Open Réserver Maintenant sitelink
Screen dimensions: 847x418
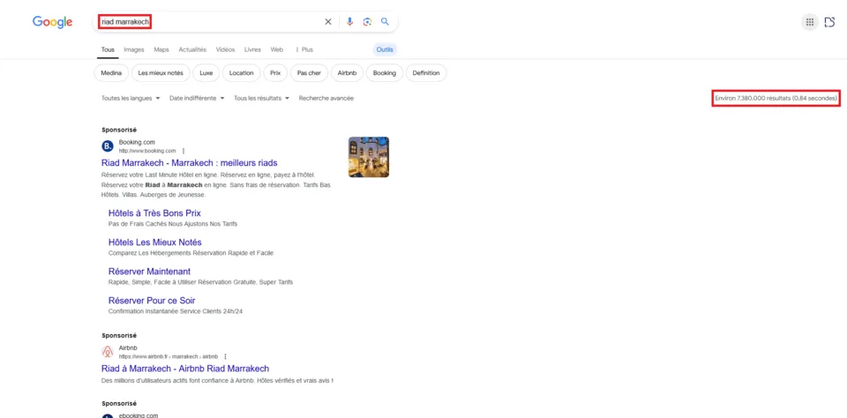point(149,272)
